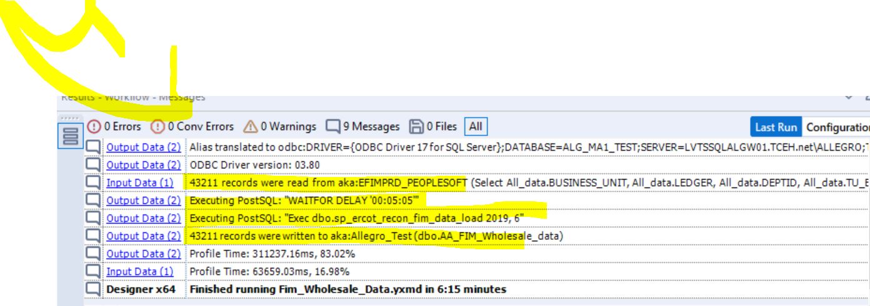Filter results by 9 Messages bubble icon
This screenshot has height=306, width=870.
click(x=334, y=127)
